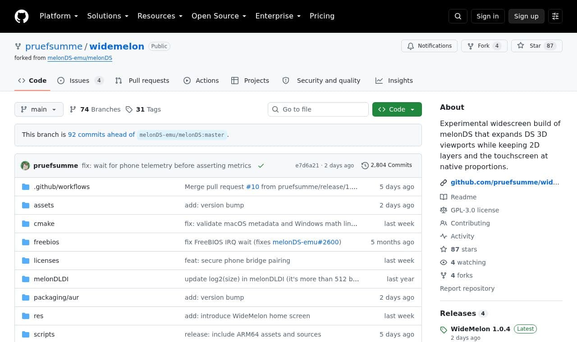Switch to the Actions tab
This screenshot has width=577, height=342.
point(201,81)
